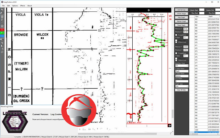Click the Column End input field
Image resolution: width=220 pixels, height=138 pixels.
click(x=218, y=10)
